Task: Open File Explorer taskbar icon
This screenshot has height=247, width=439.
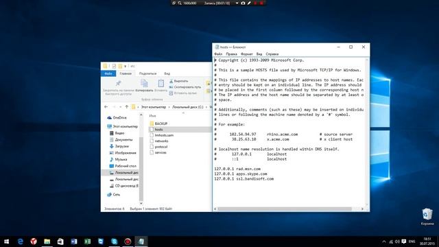Action: (47, 242)
